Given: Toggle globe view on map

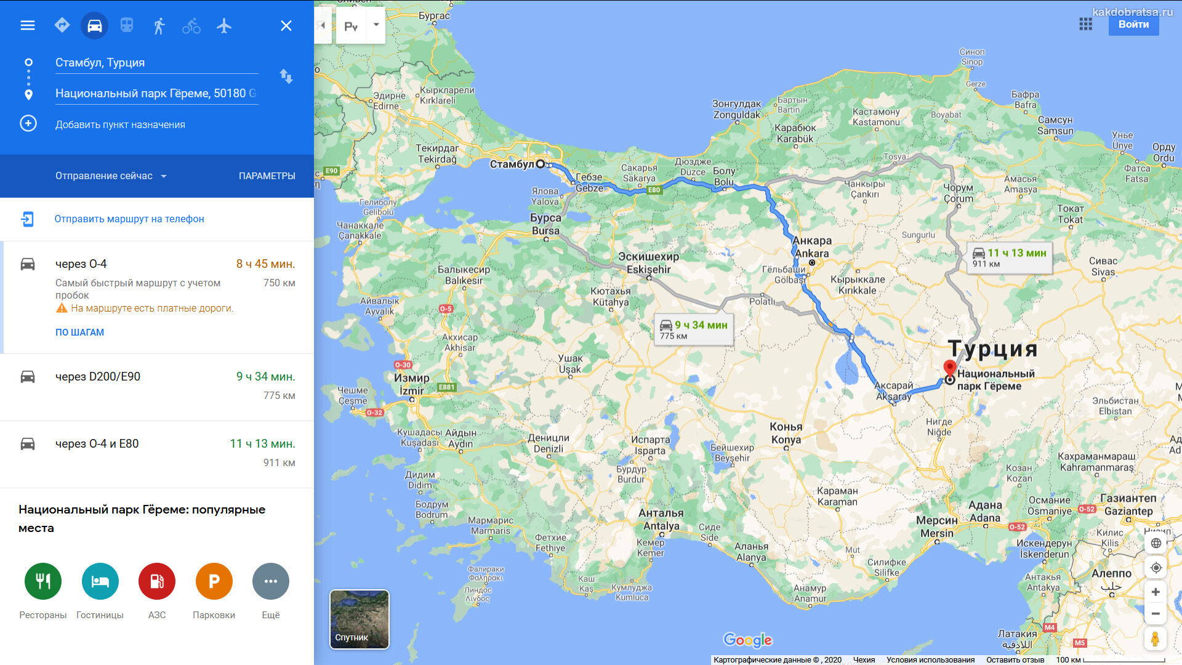Looking at the screenshot, I should (1156, 543).
